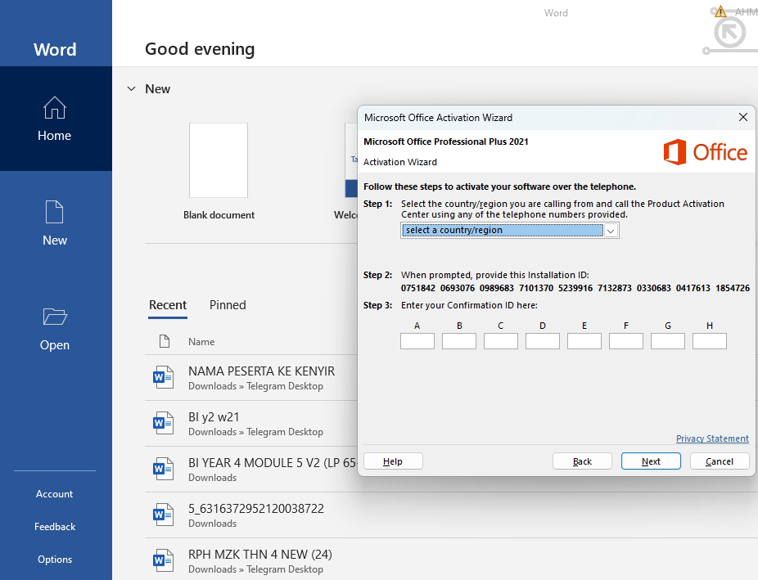Click Confirmation ID field A
The width and height of the screenshot is (758, 580).
[417, 341]
